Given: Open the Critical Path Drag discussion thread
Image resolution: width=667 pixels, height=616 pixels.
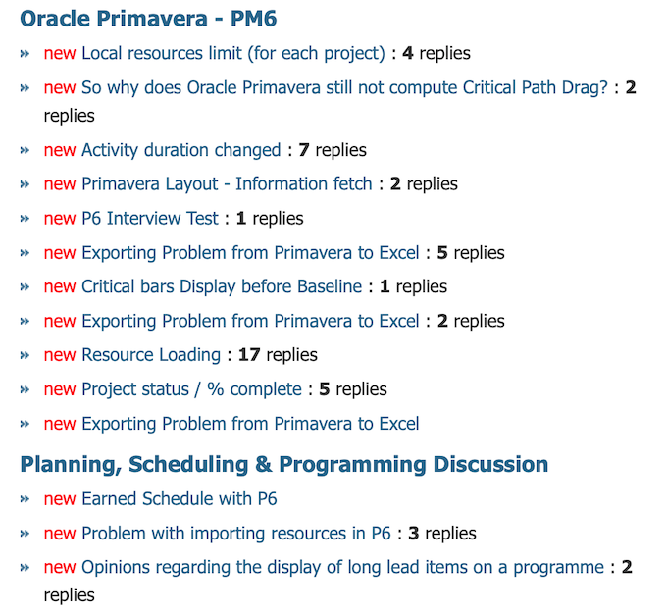Looking at the screenshot, I should click(344, 88).
